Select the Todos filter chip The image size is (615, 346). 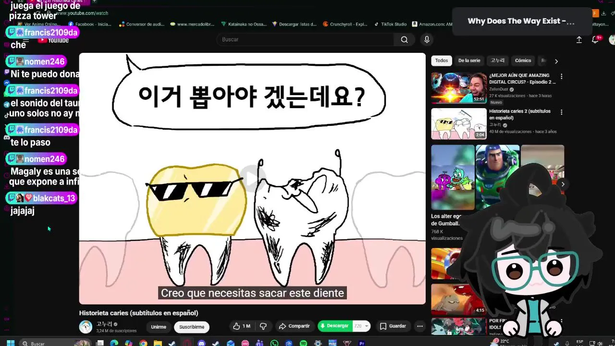tap(442, 61)
